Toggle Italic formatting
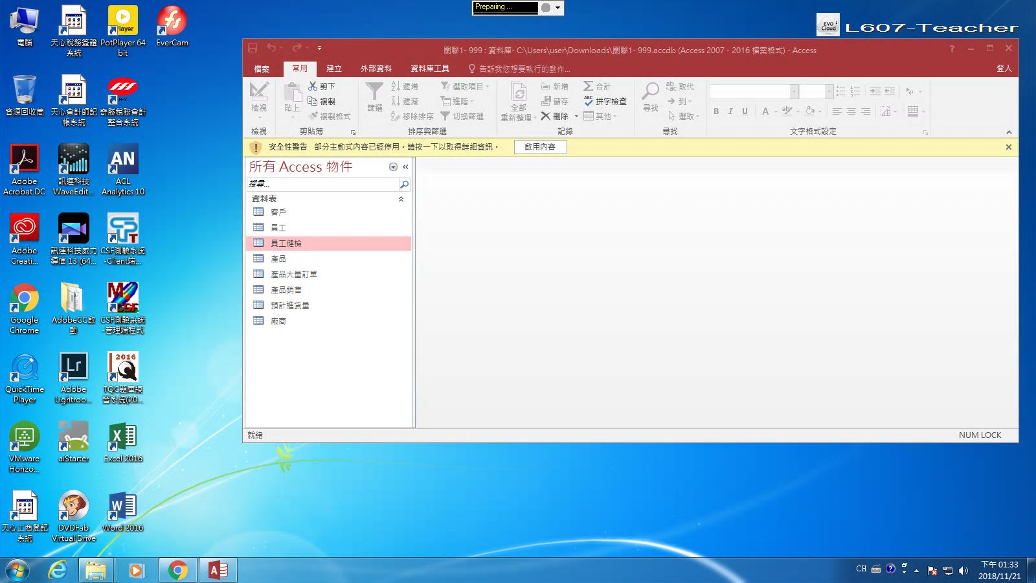This screenshot has width=1036, height=583. [730, 111]
